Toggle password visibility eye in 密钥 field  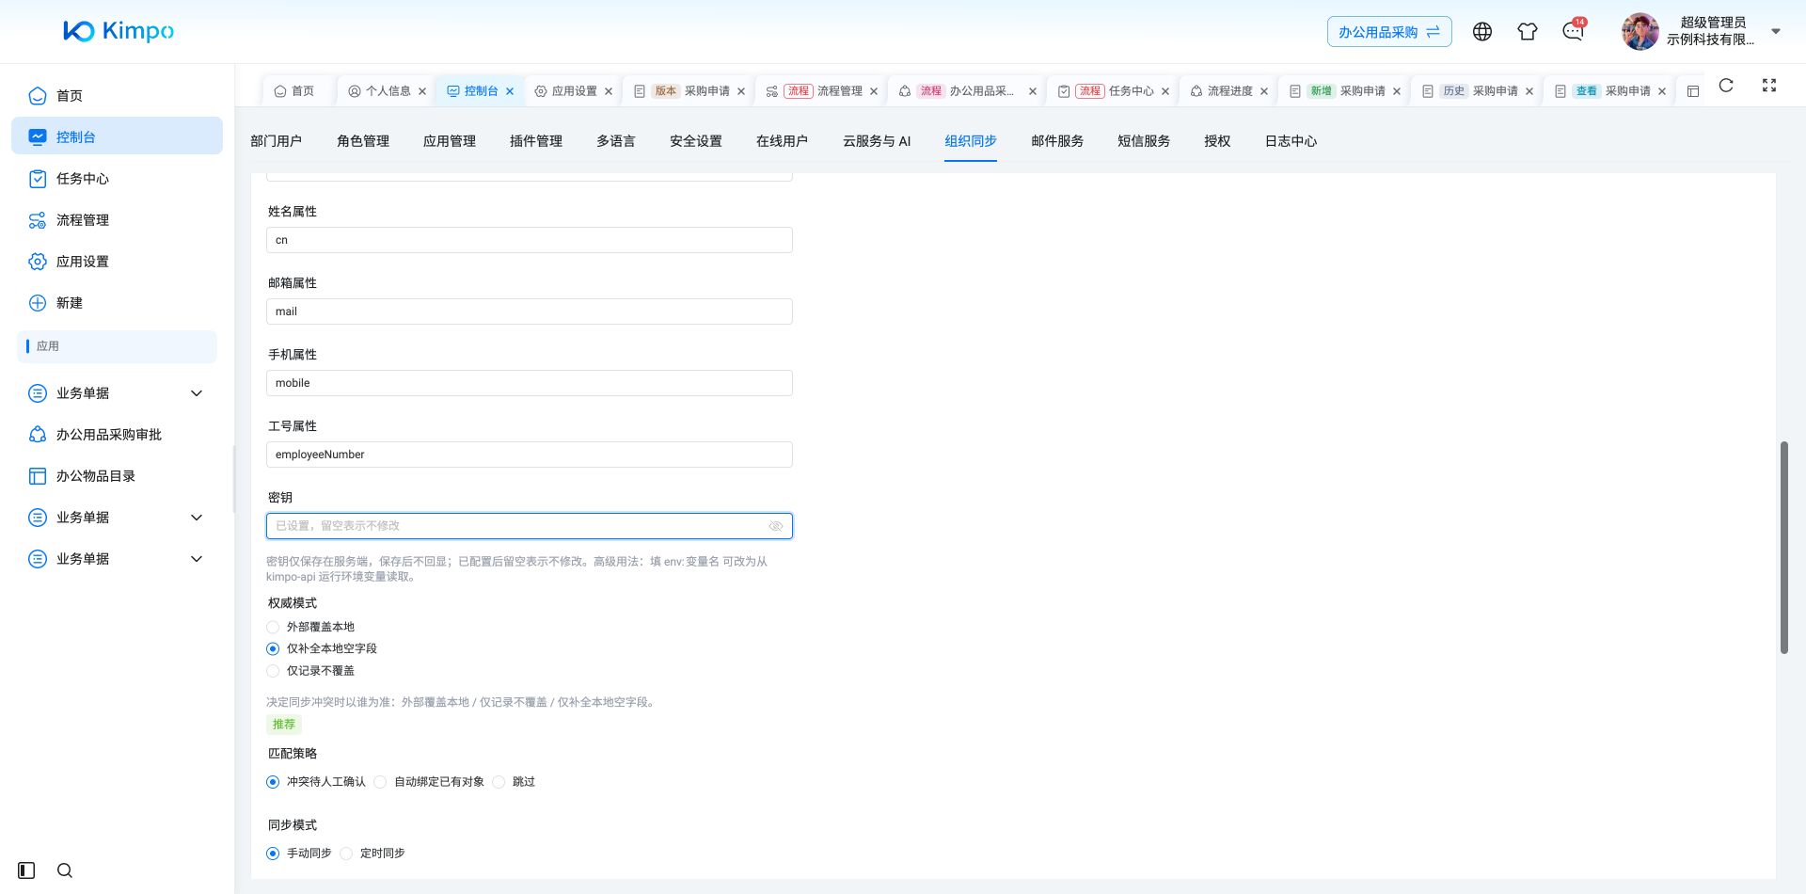click(776, 526)
